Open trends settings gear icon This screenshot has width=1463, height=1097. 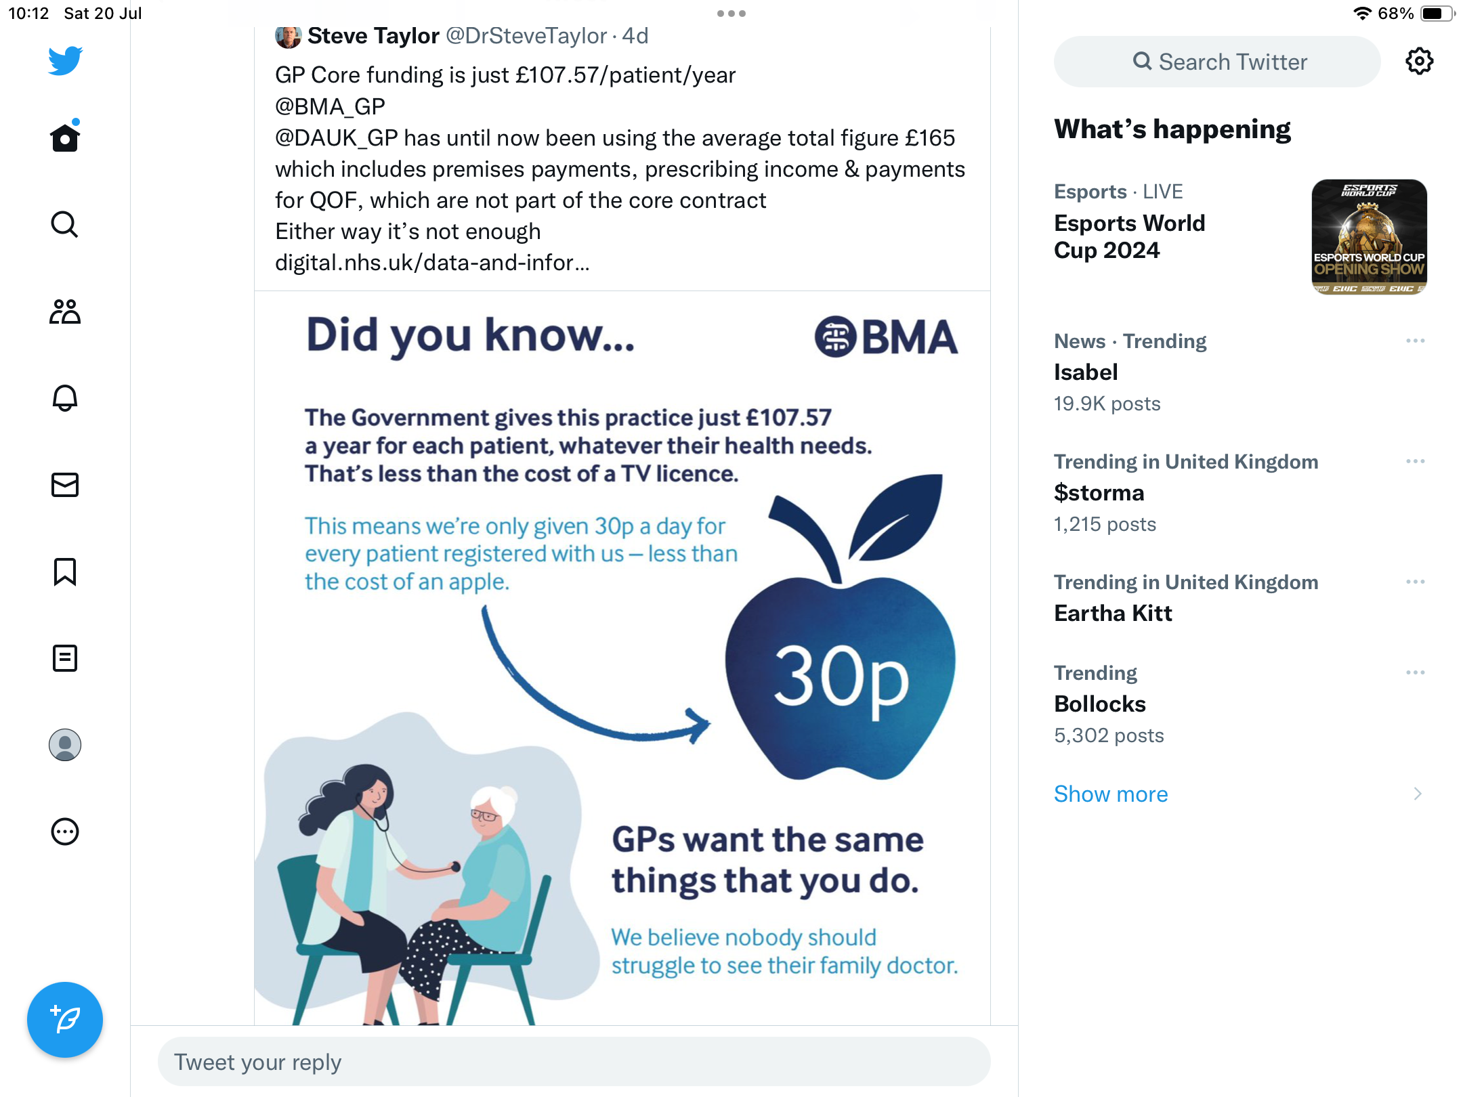(x=1419, y=62)
